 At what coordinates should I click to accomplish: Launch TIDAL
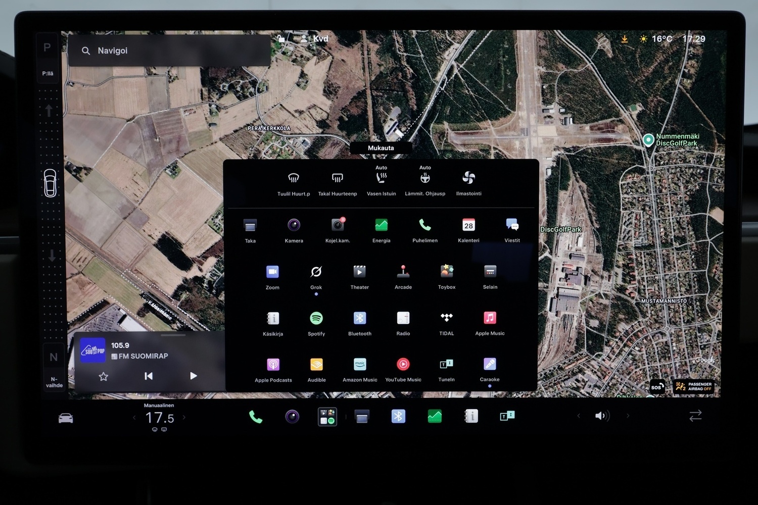[447, 318]
